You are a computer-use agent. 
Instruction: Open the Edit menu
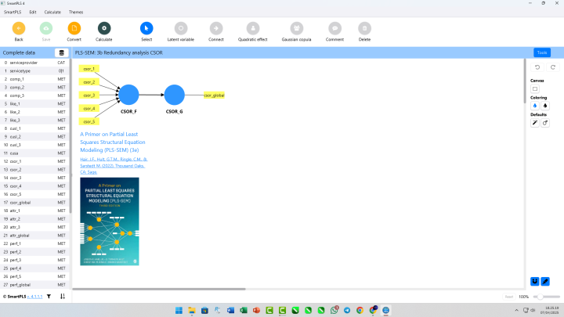[x=33, y=12]
